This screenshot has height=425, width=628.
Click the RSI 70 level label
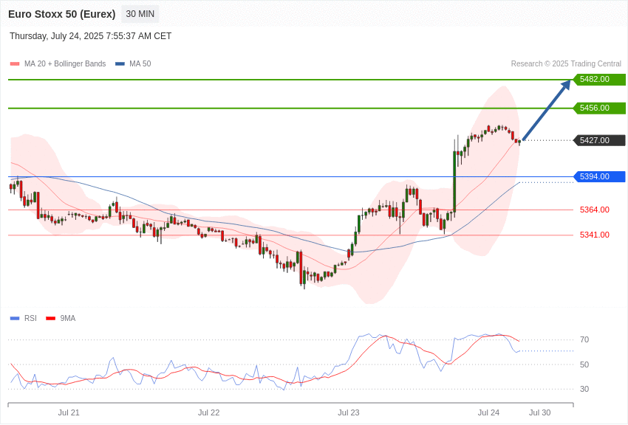(584, 339)
